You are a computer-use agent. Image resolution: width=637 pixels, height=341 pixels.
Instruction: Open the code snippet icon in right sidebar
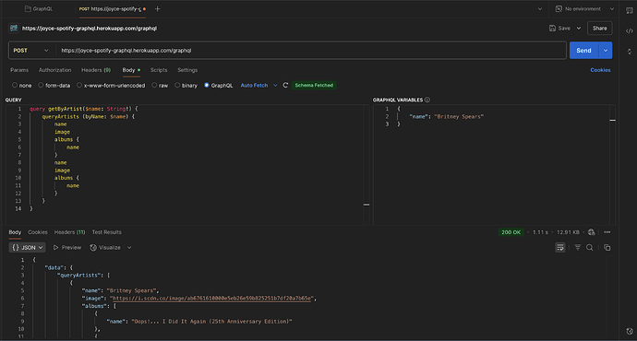(x=630, y=30)
